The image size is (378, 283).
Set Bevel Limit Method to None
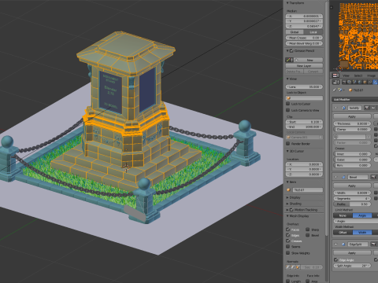[343, 215]
